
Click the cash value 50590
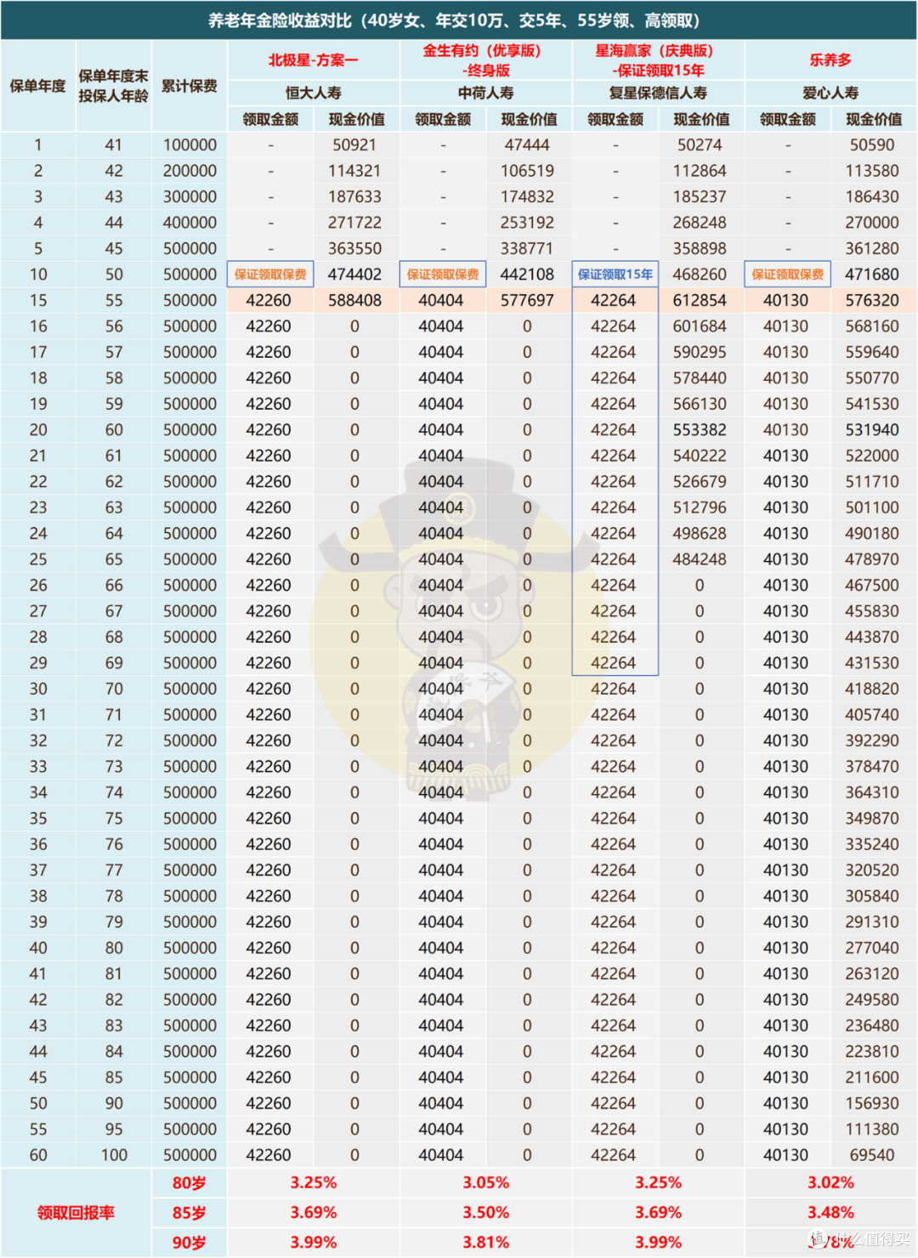tap(872, 145)
